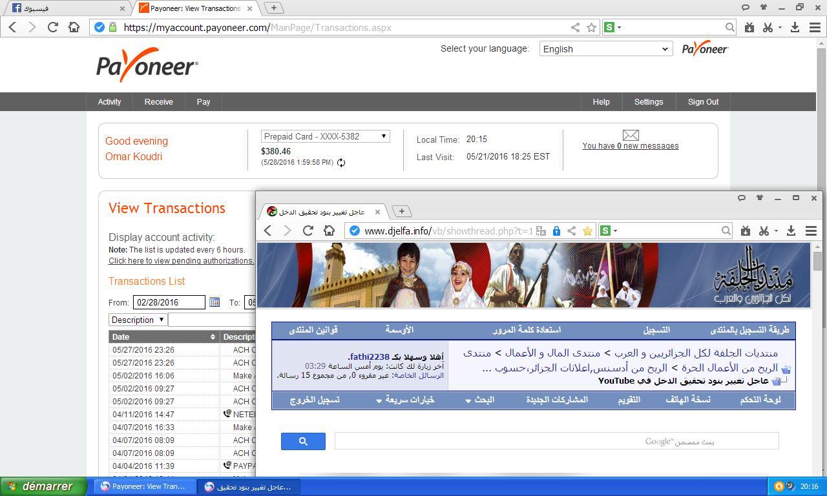Click the Payoneer logo in page header

(x=147, y=65)
